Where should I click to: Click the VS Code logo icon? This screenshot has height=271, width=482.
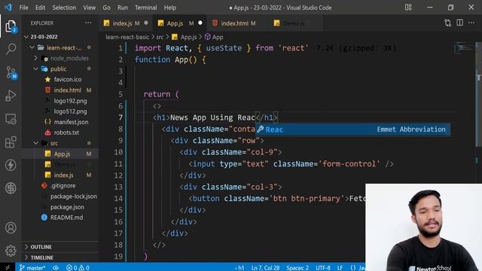point(8,7)
